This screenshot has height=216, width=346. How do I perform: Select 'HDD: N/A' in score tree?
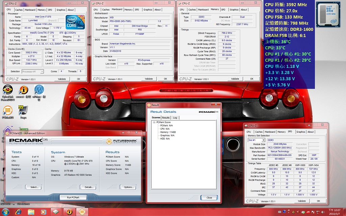(x=165, y=139)
